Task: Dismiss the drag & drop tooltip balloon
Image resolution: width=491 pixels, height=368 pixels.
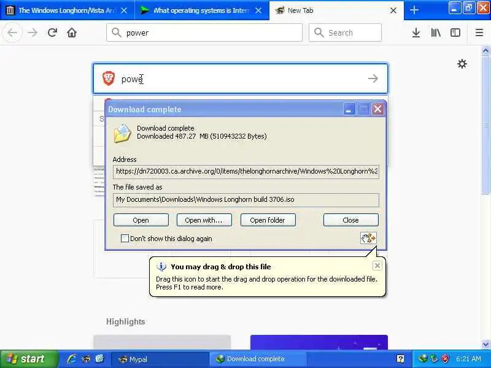Action: pos(377,266)
